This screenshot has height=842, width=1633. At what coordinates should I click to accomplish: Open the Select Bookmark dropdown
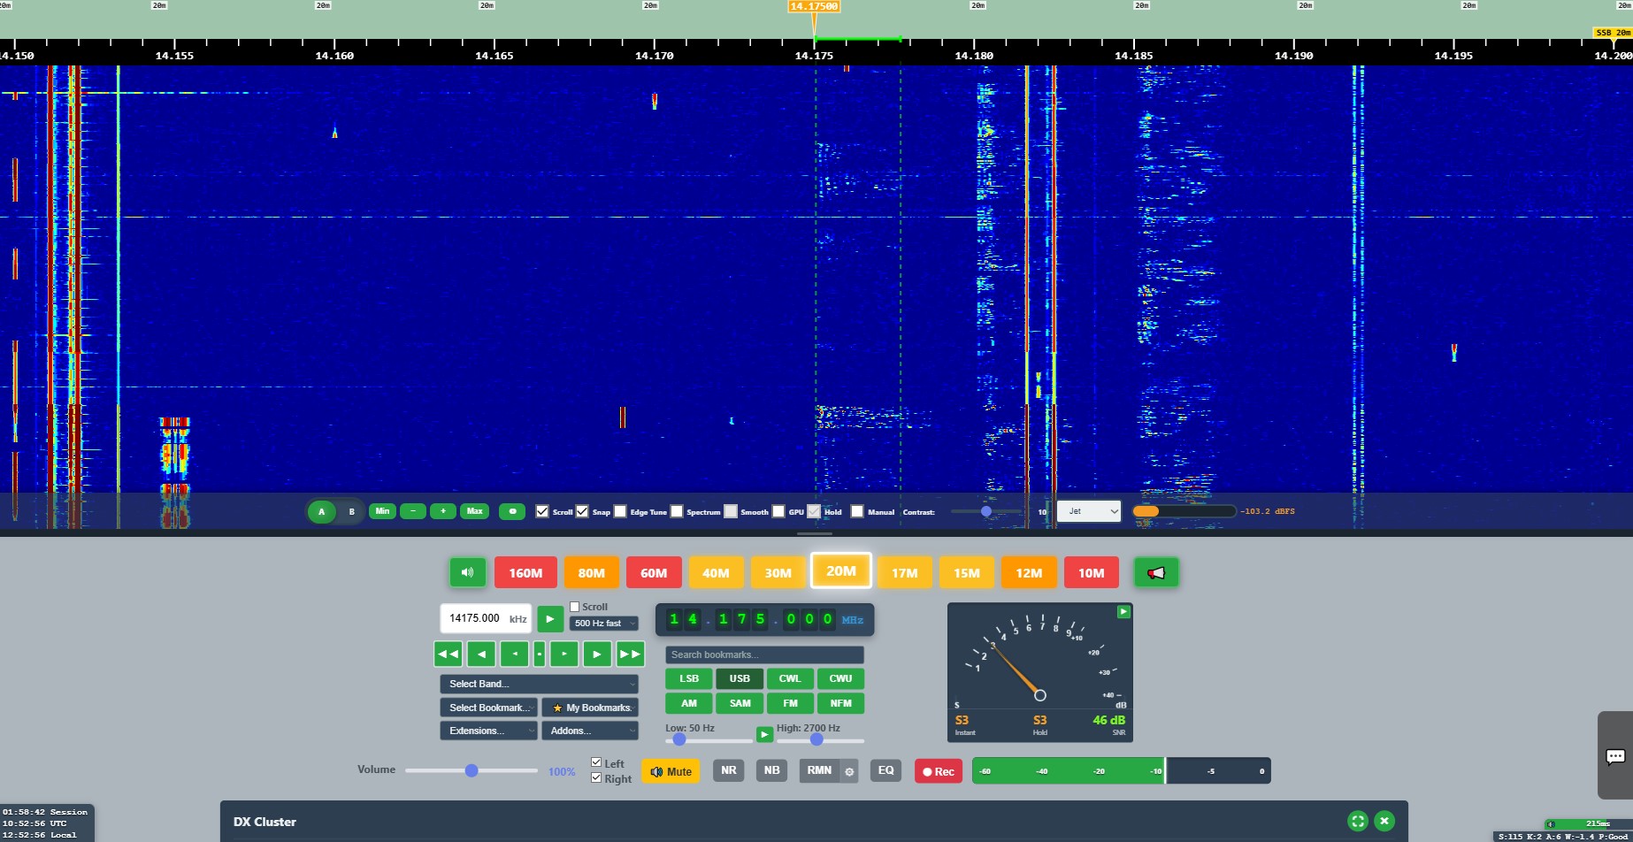[488, 708]
